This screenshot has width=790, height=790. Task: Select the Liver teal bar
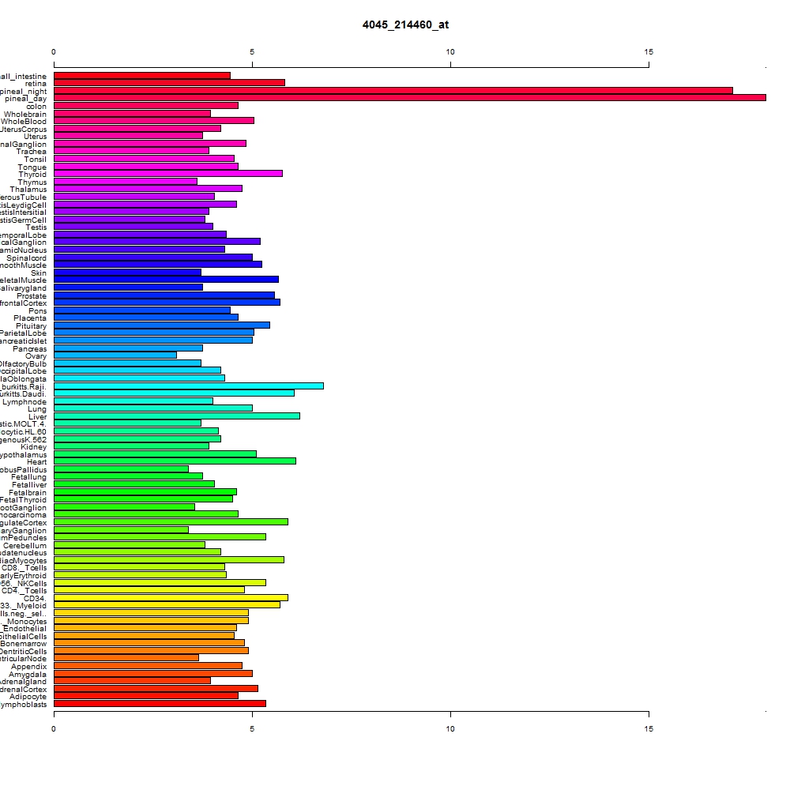(x=177, y=416)
